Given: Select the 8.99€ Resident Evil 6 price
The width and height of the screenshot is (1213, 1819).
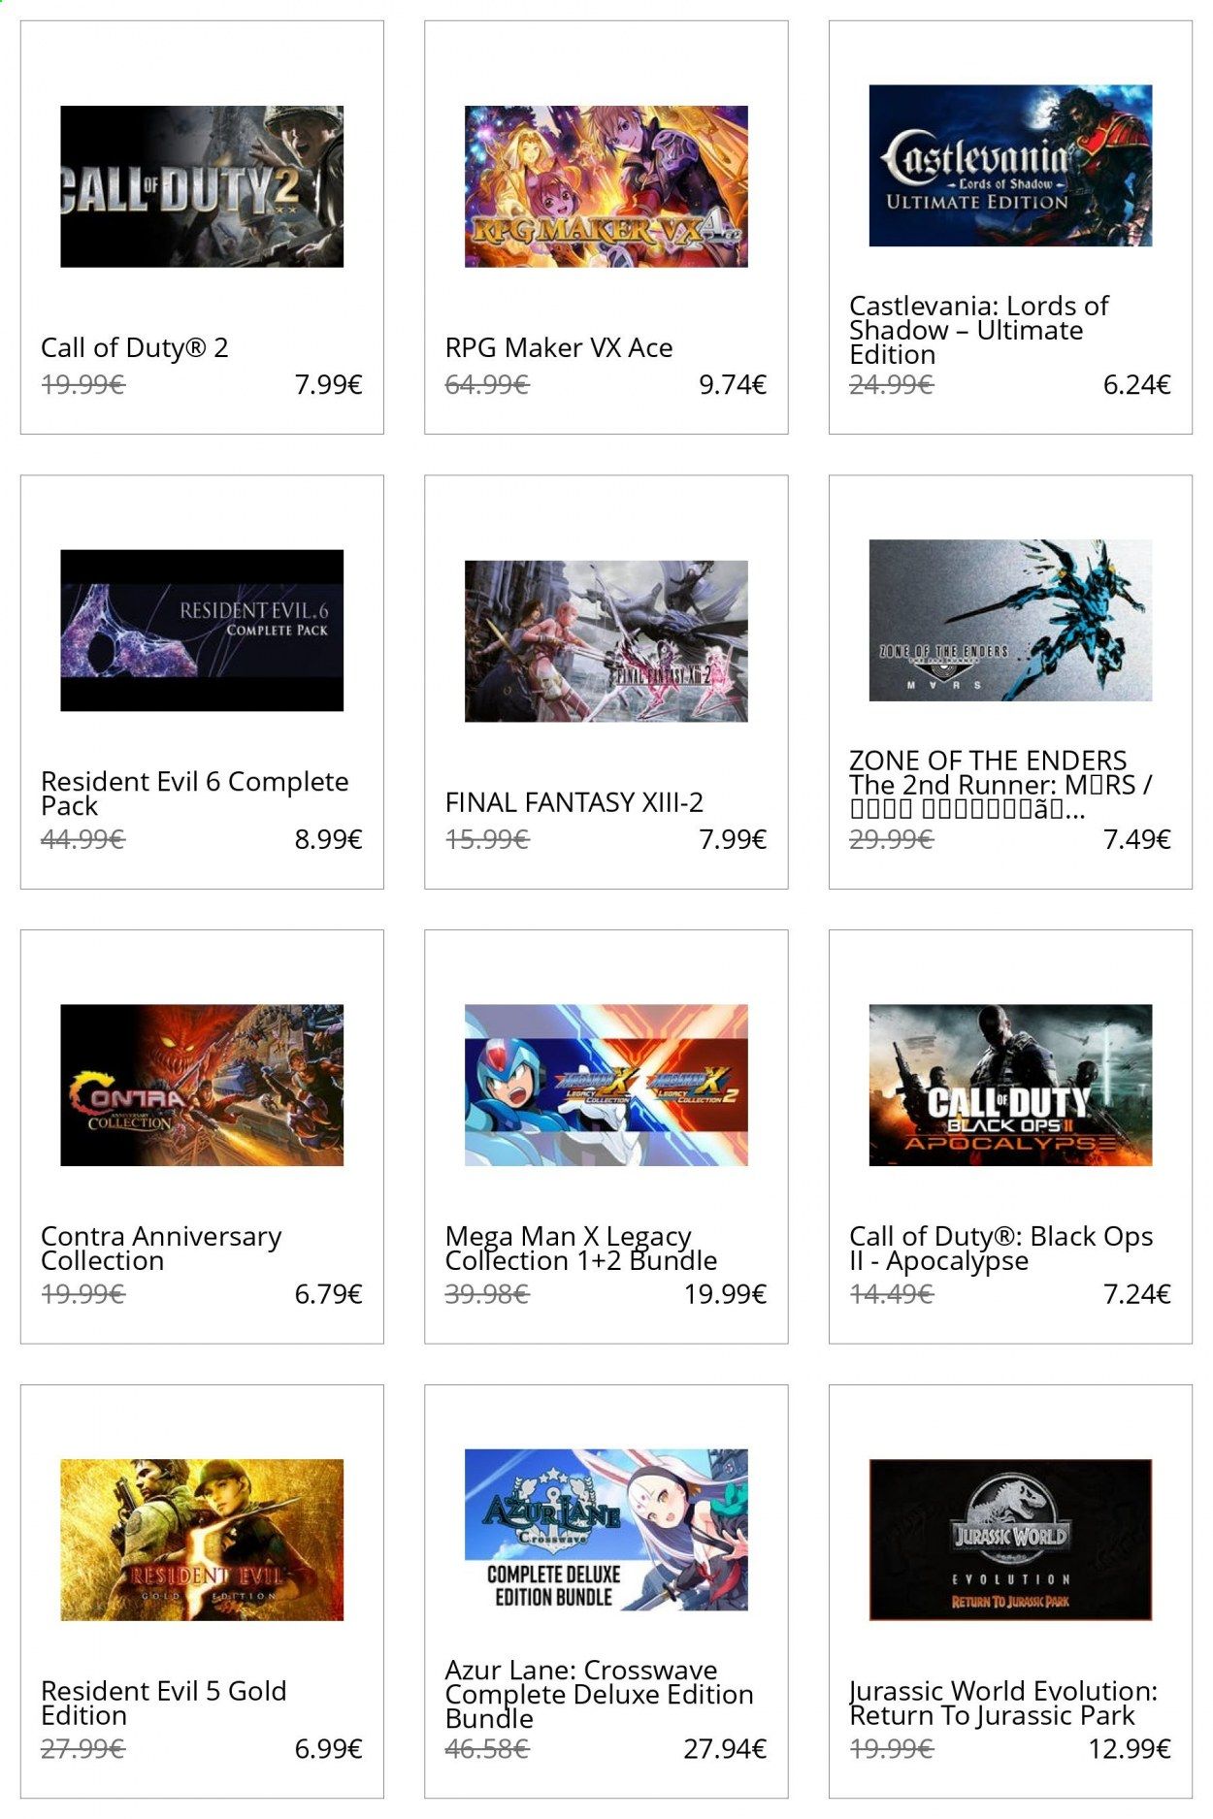Looking at the screenshot, I should tap(328, 839).
